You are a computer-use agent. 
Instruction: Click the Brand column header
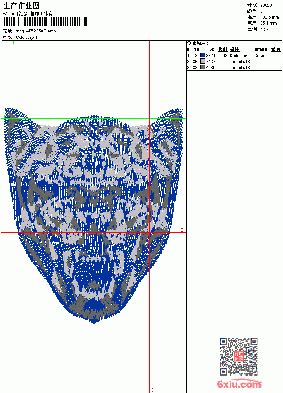tap(261, 49)
